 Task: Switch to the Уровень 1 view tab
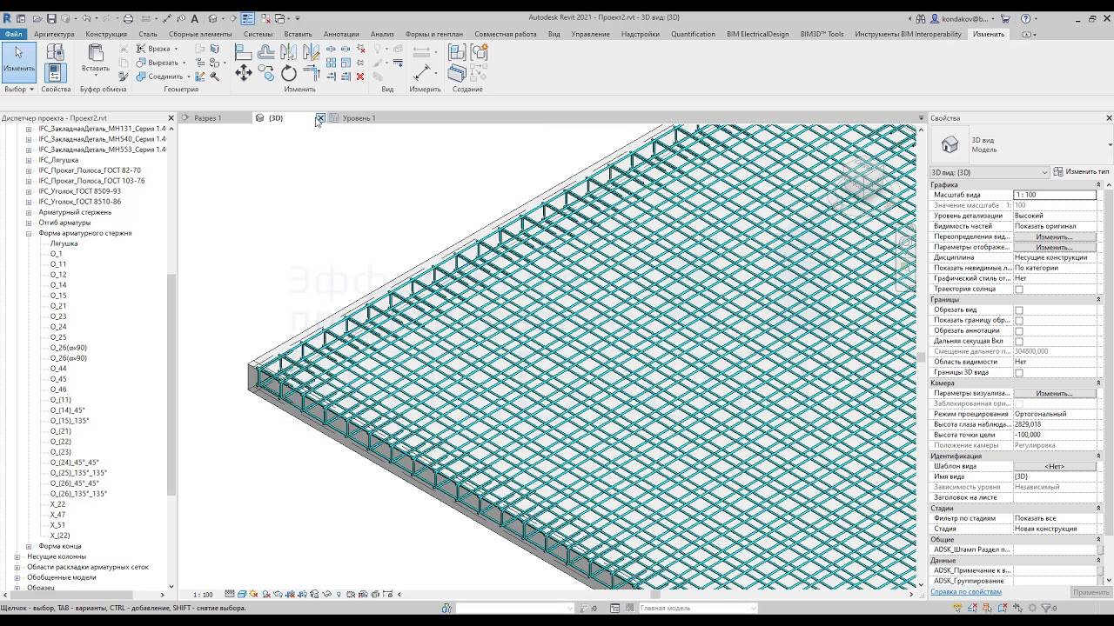tap(359, 118)
